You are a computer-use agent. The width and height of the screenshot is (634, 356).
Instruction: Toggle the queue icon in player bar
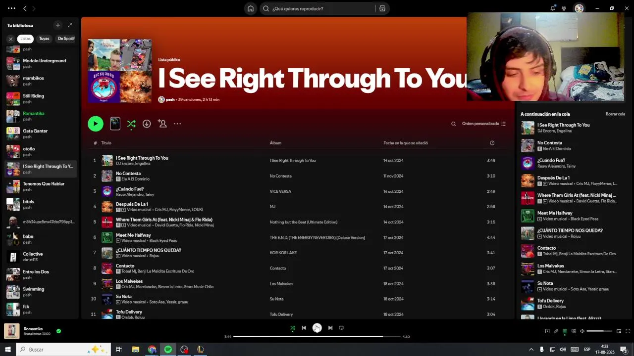[x=565, y=331]
